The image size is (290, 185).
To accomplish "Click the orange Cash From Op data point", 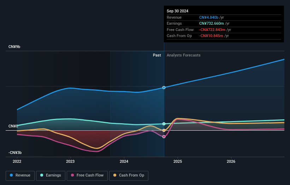I will tap(164, 131).
